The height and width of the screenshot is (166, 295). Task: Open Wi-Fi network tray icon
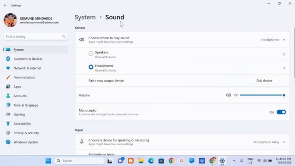pyautogui.click(x=259, y=161)
